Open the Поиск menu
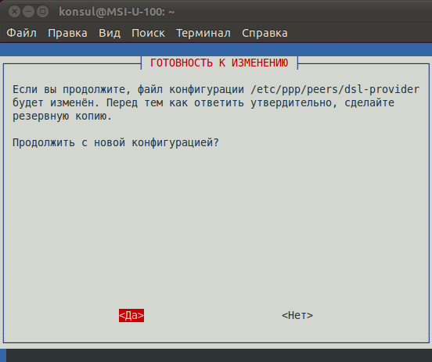Viewport: 432px width, 362px height. [148, 33]
